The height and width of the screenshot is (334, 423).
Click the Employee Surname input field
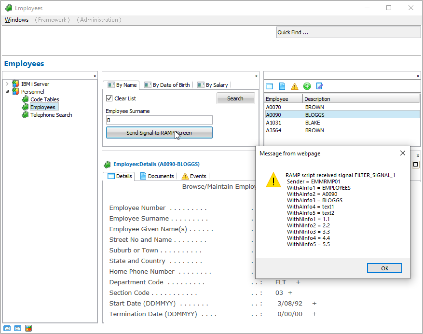coord(159,120)
